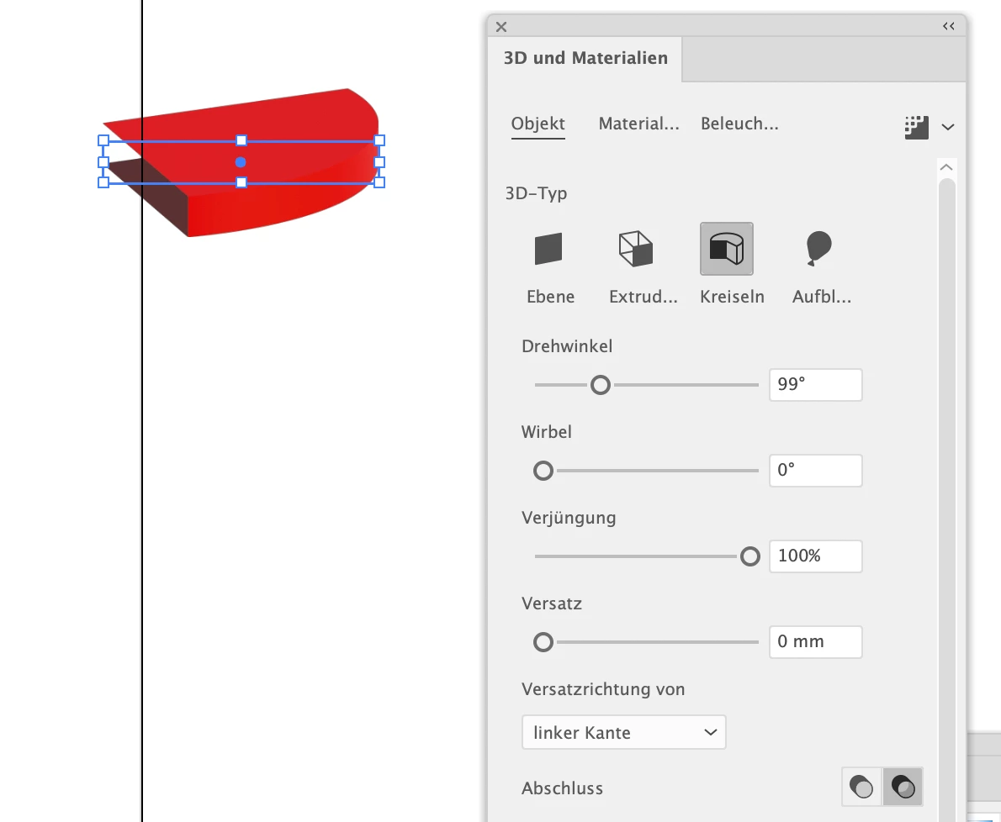
Task: Select the Extrudieren 3D type icon
Action: [x=636, y=249]
